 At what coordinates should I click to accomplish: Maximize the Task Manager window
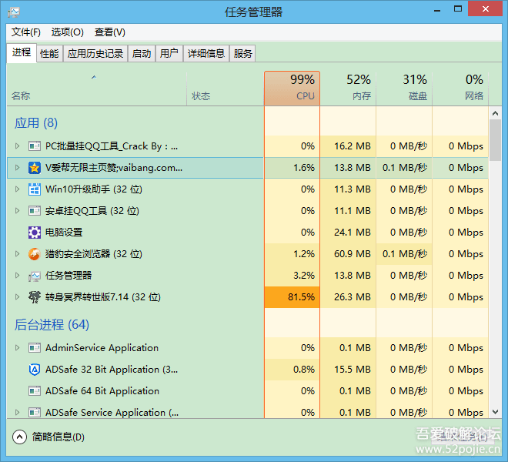[458, 9]
